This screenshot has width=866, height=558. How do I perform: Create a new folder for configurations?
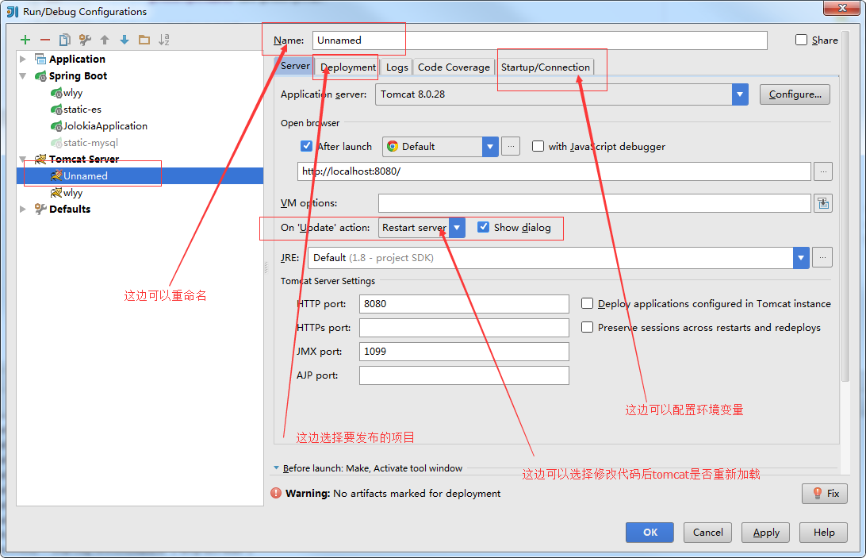point(144,40)
